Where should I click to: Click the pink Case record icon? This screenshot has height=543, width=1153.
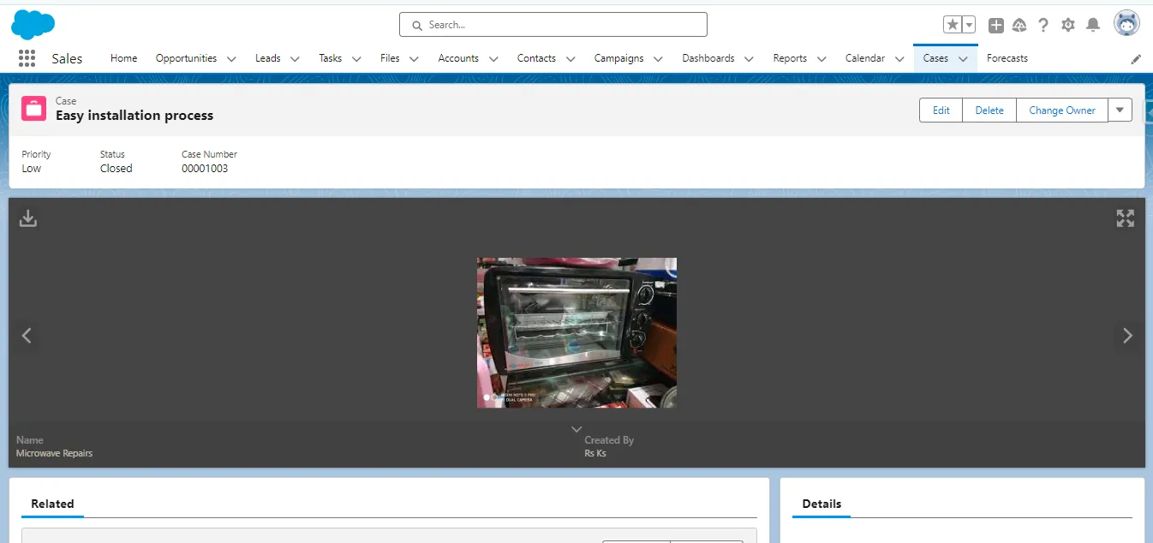(x=33, y=109)
